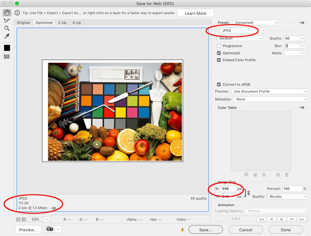Open the Quality value slider arrow
This screenshot has height=236, width=311.
303,38
